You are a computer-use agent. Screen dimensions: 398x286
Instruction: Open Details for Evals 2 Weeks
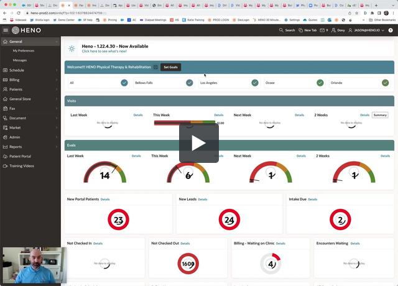pos(386,156)
